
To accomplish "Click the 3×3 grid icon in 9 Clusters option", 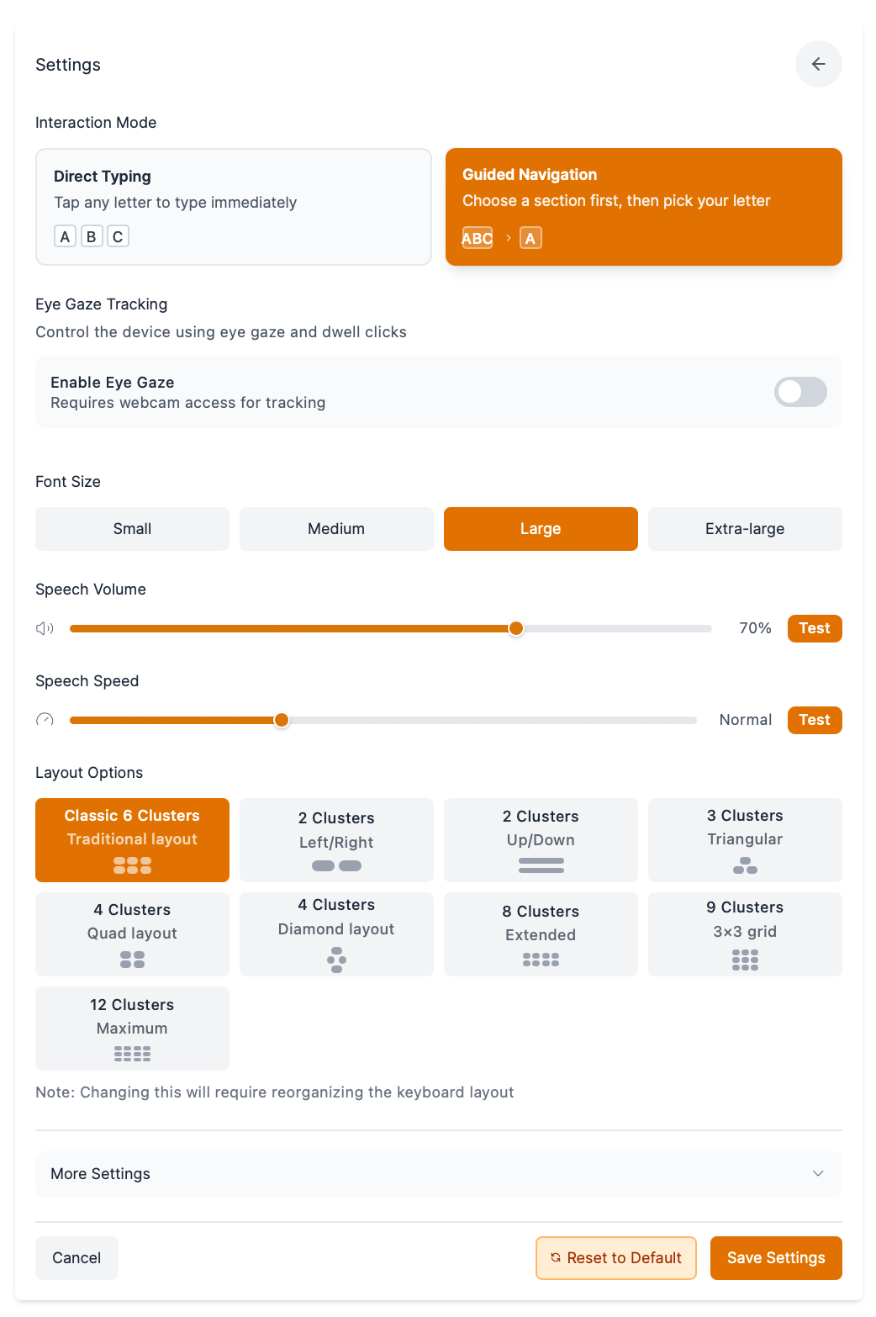I will [745, 960].
